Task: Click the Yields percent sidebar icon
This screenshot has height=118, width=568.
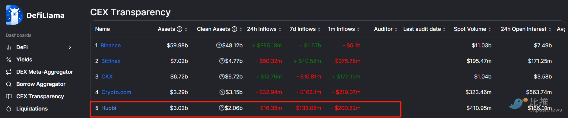Action: [x=9, y=60]
